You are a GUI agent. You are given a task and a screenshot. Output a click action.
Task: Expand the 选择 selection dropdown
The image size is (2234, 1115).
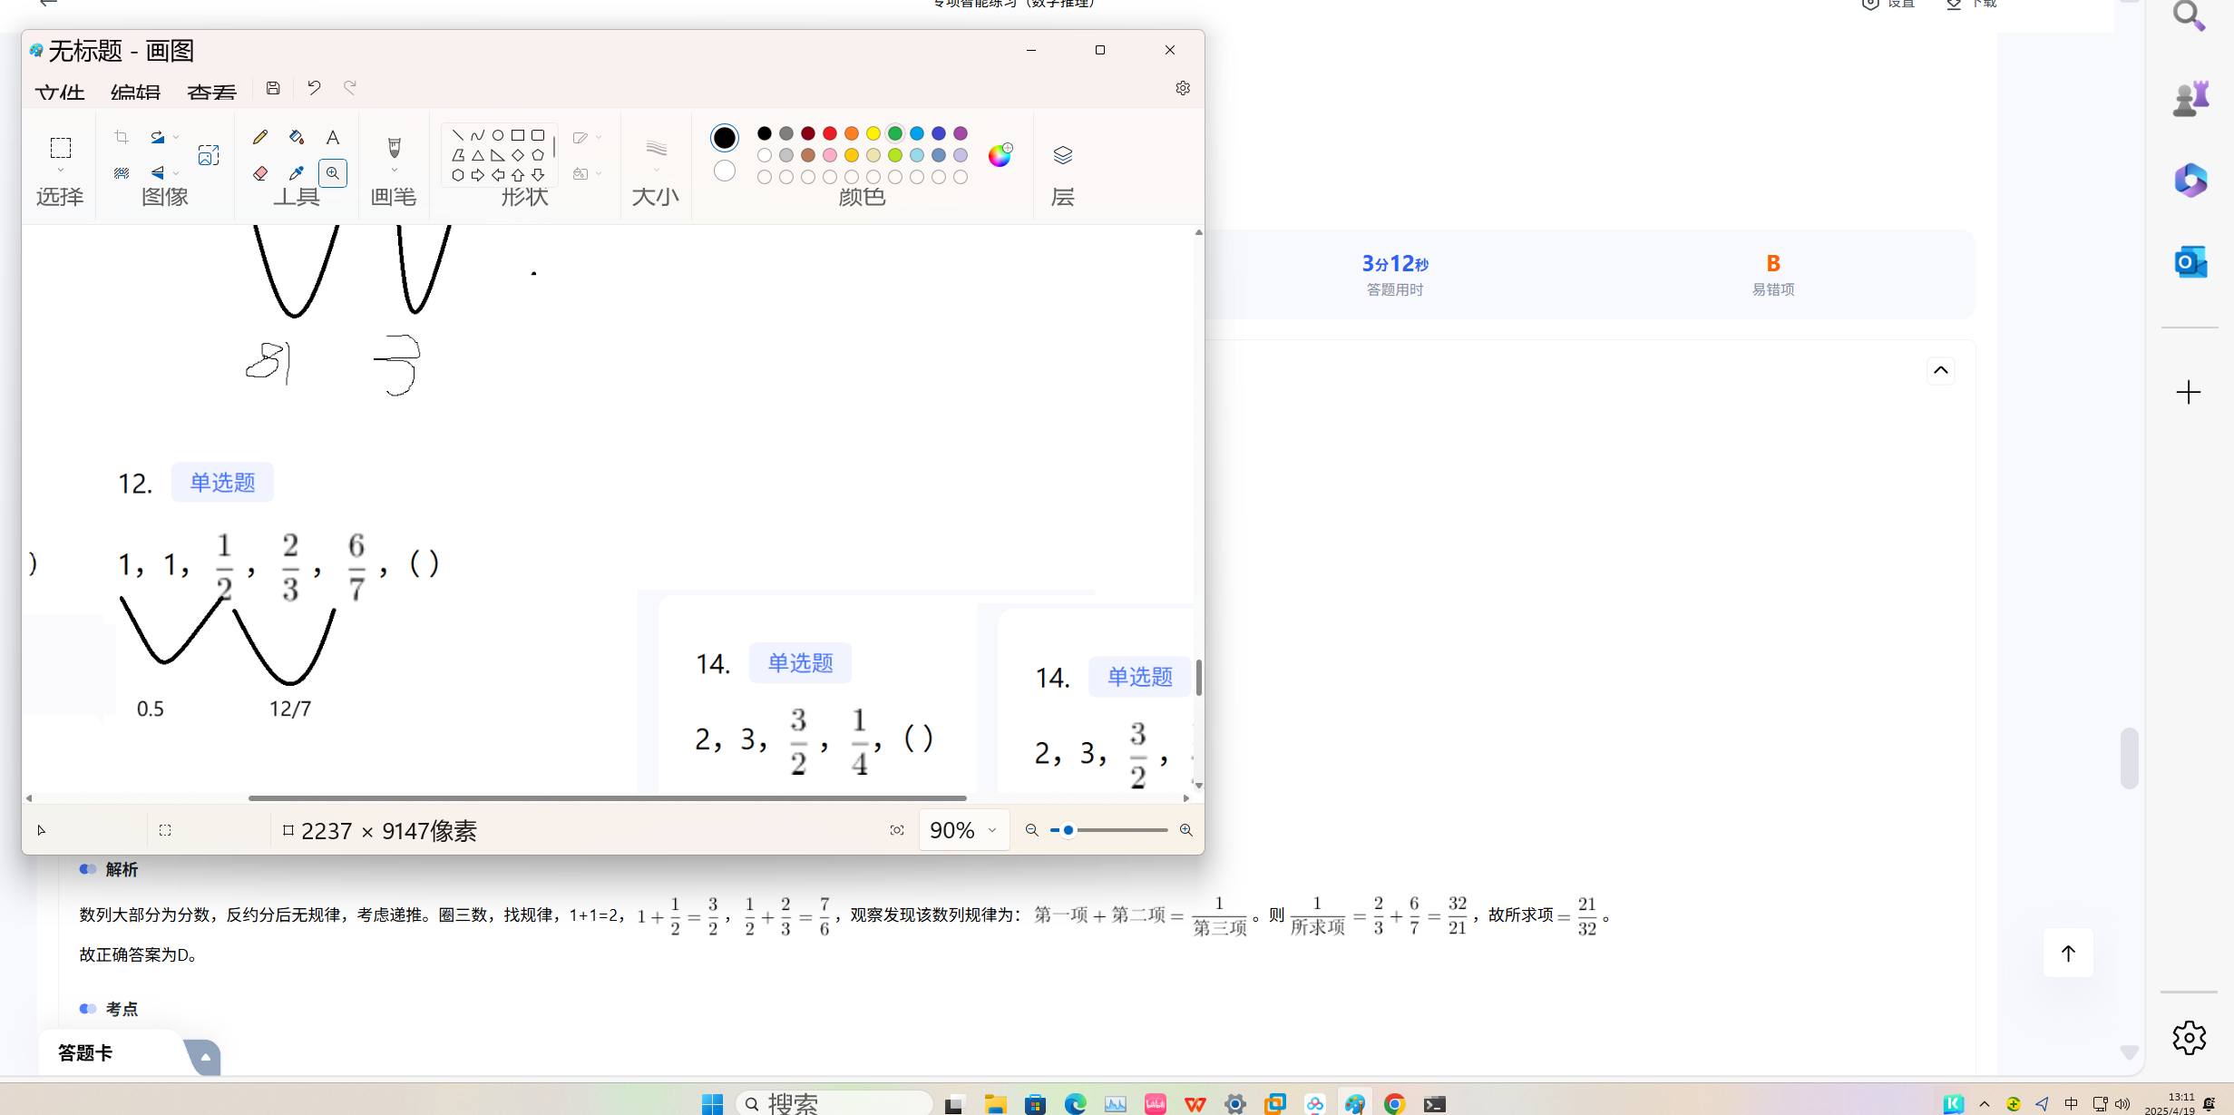[x=61, y=171]
